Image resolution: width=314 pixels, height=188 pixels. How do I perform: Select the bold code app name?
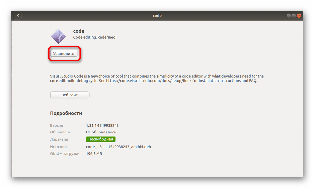pos(79,31)
